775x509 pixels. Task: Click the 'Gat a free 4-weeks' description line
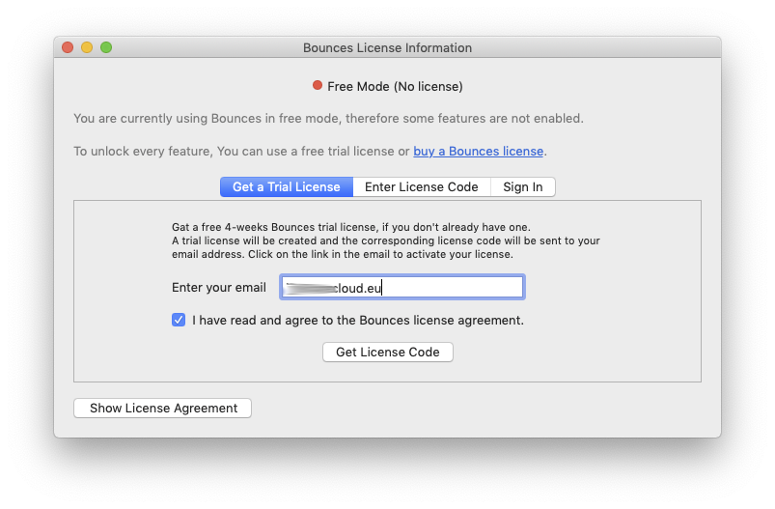tap(351, 227)
